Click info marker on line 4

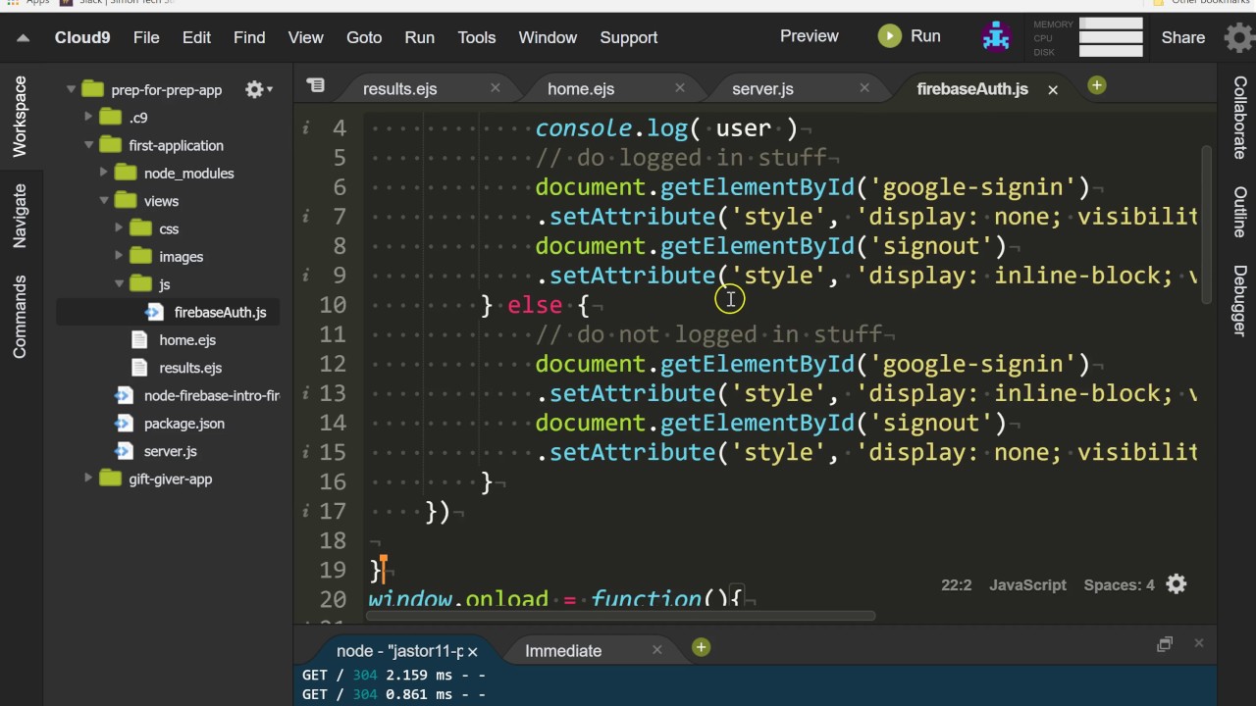[306, 128]
